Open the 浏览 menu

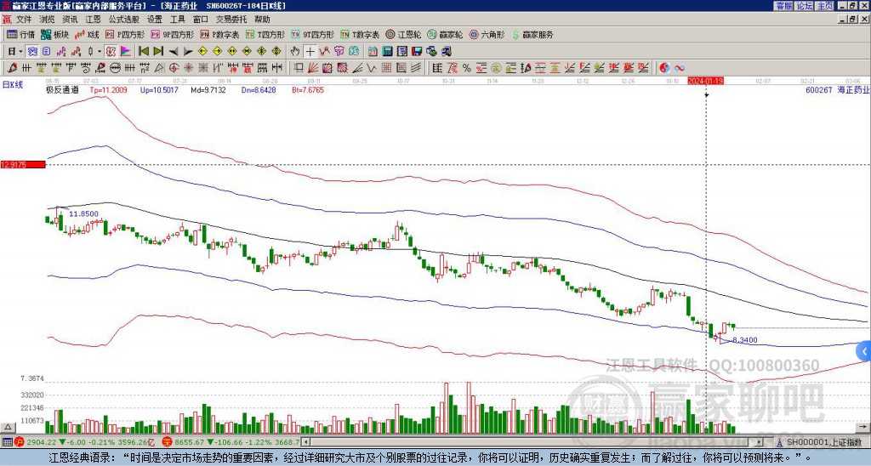(x=48, y=20)
